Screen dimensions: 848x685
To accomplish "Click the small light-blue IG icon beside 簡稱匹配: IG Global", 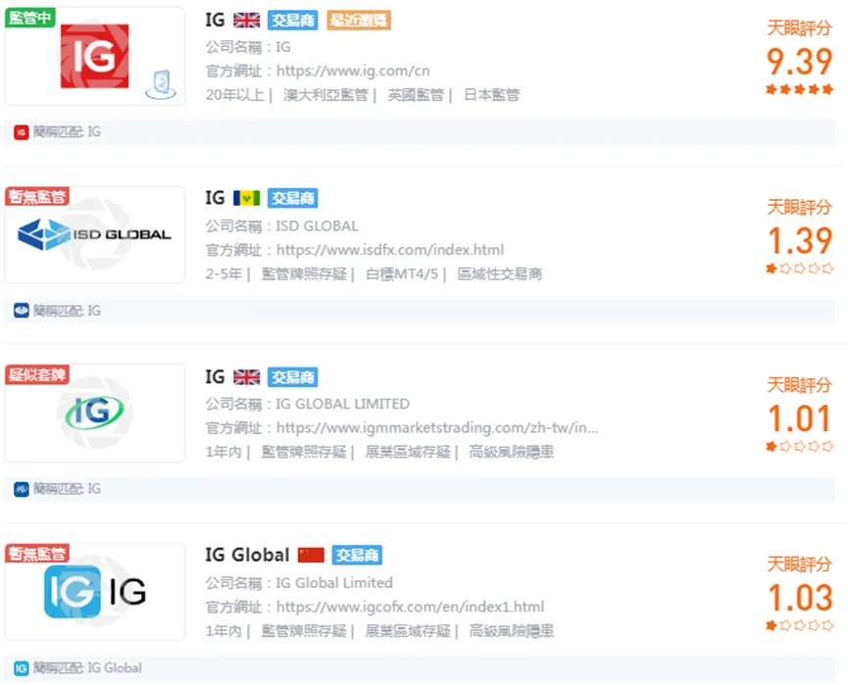I will click(x=22, y=668).
